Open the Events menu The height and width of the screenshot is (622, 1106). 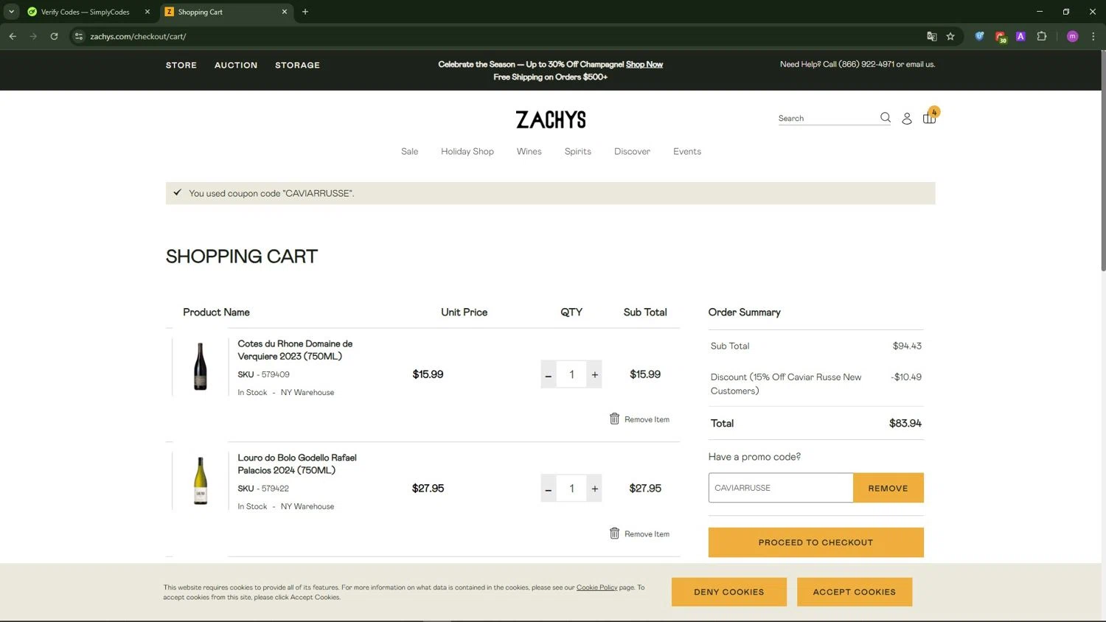click(x=686, y=151)
